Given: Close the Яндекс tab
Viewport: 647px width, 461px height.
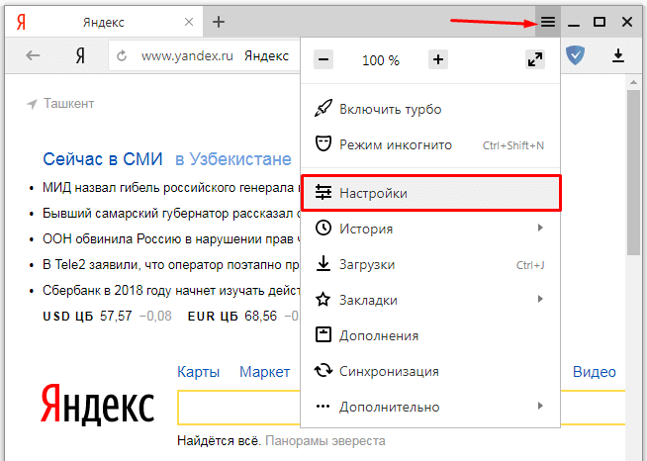Looking at the screenshot, I should (189, 22).
